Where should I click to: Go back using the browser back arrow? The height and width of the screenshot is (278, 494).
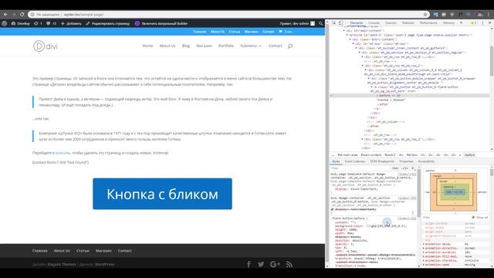(5, 15)
